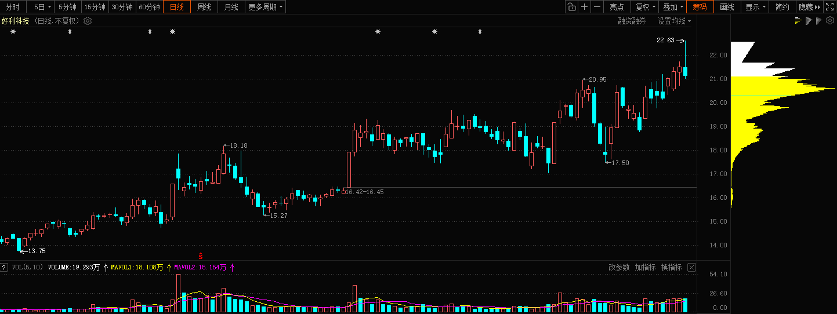Zoom out chart with minus icon

click(x=597, y=7)
